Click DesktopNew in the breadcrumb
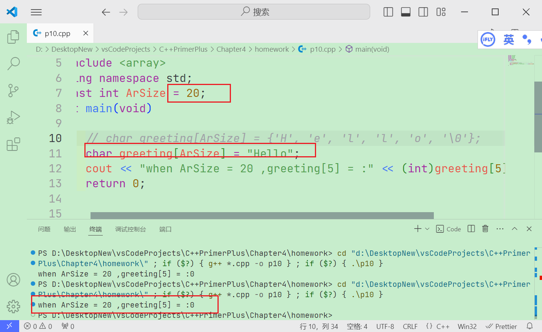 tap(72, 49)
